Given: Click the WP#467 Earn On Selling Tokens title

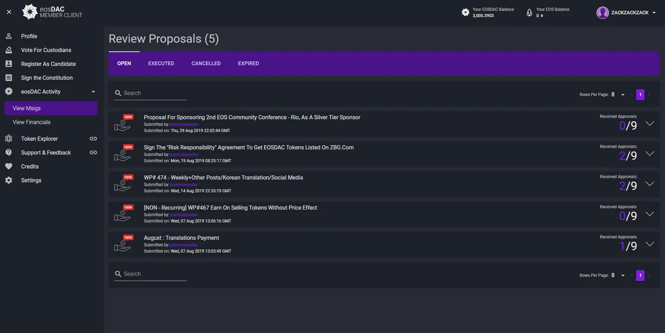Looking at the screenshot, I should point(230,207).
